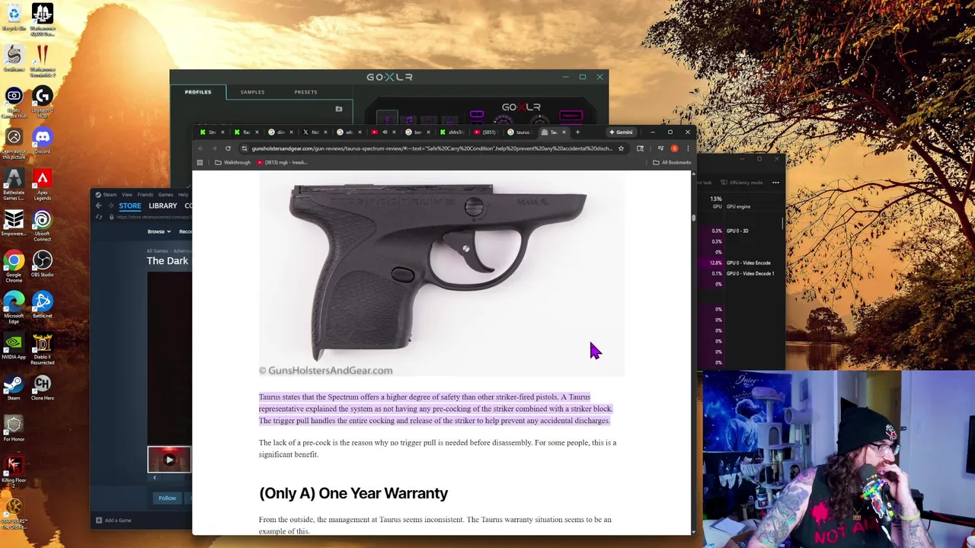This screenshot has width=975, height=548.
Task: Bookmark this page with star icon
Action: (621, 148)
